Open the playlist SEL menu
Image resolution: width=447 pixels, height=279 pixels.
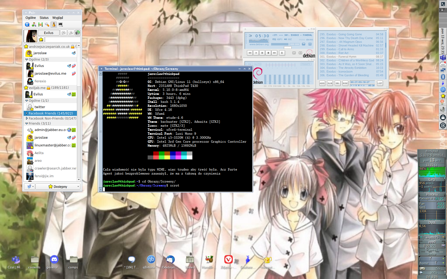[337, 83]
